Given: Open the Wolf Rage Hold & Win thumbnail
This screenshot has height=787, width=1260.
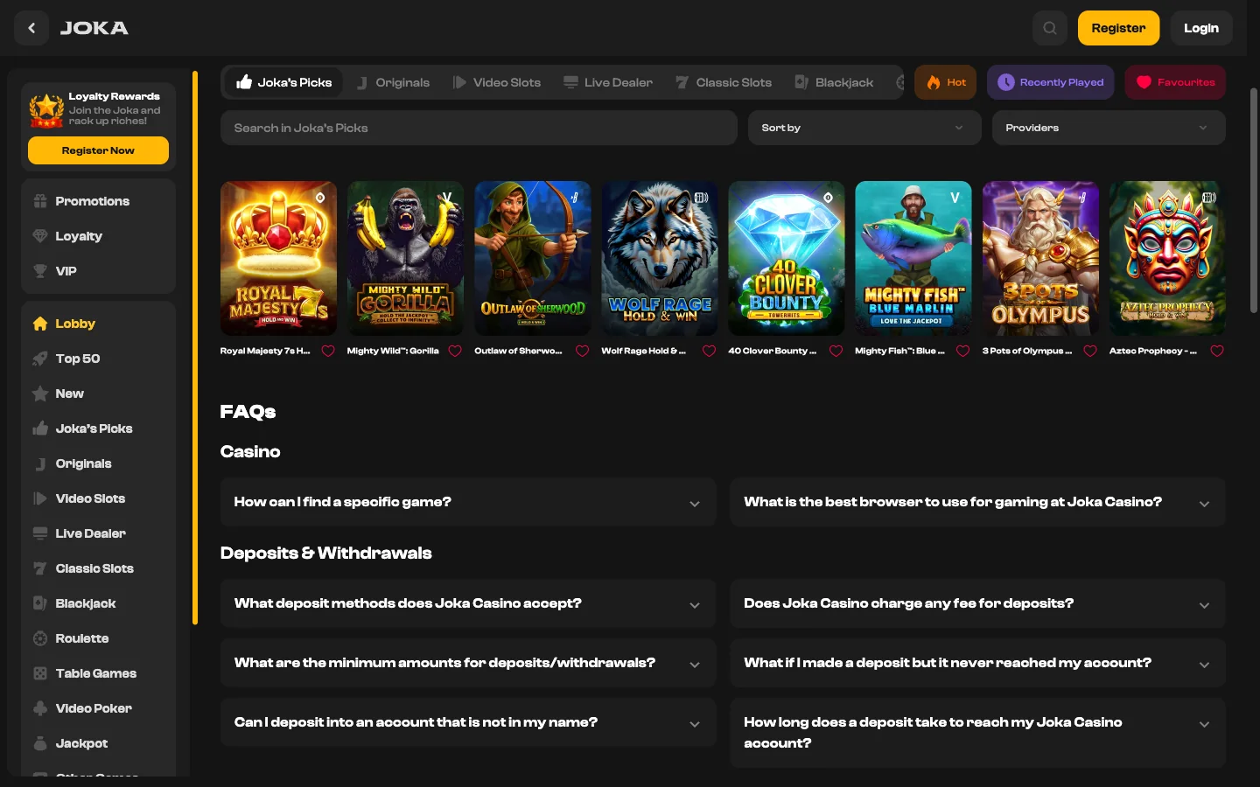Looking at the screenshot, I should point(660,258).
